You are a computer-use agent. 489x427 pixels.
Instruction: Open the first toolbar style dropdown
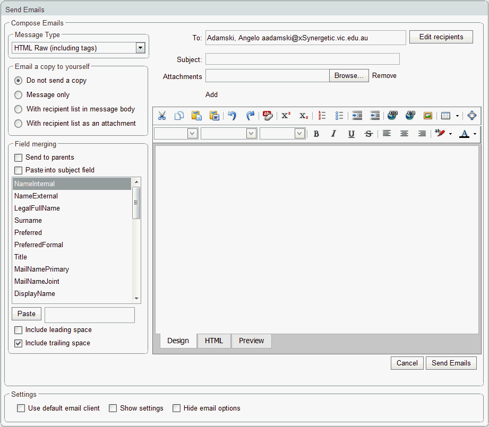[192, 134]
